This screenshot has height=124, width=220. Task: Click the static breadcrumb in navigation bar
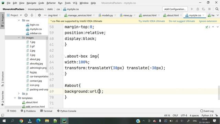(x=50, y=9)
